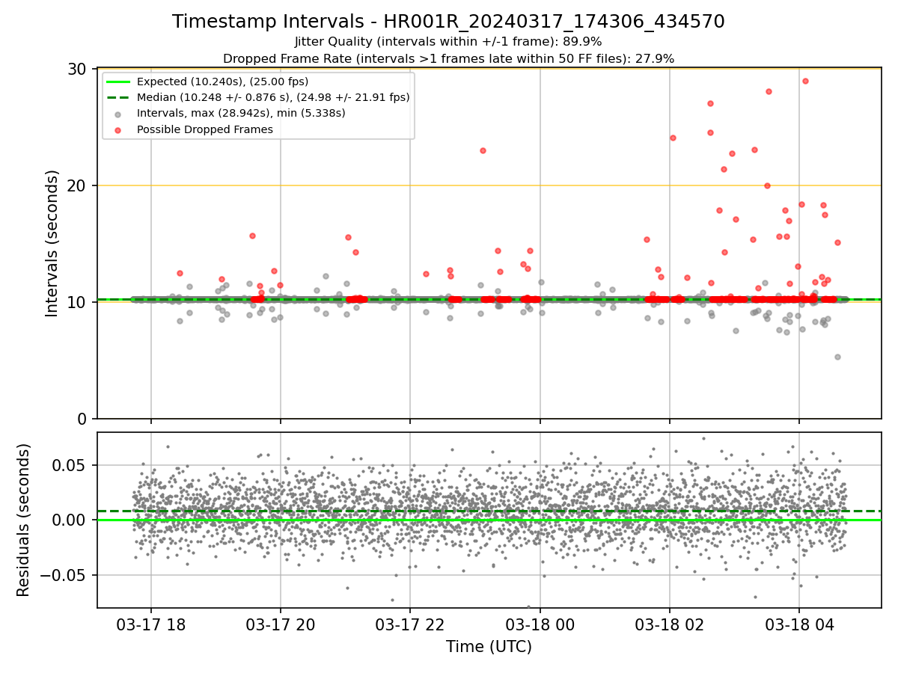898x673 pixels.
Task: Click x-axis tick label '03-18 00'
Action: click(x=540, y=624)
